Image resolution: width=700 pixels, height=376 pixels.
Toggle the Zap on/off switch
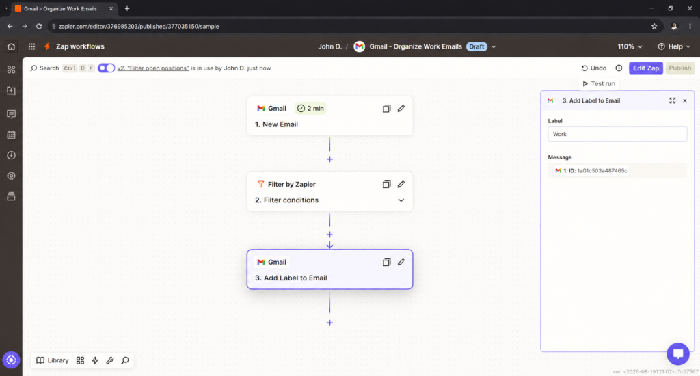click(106, 68)
